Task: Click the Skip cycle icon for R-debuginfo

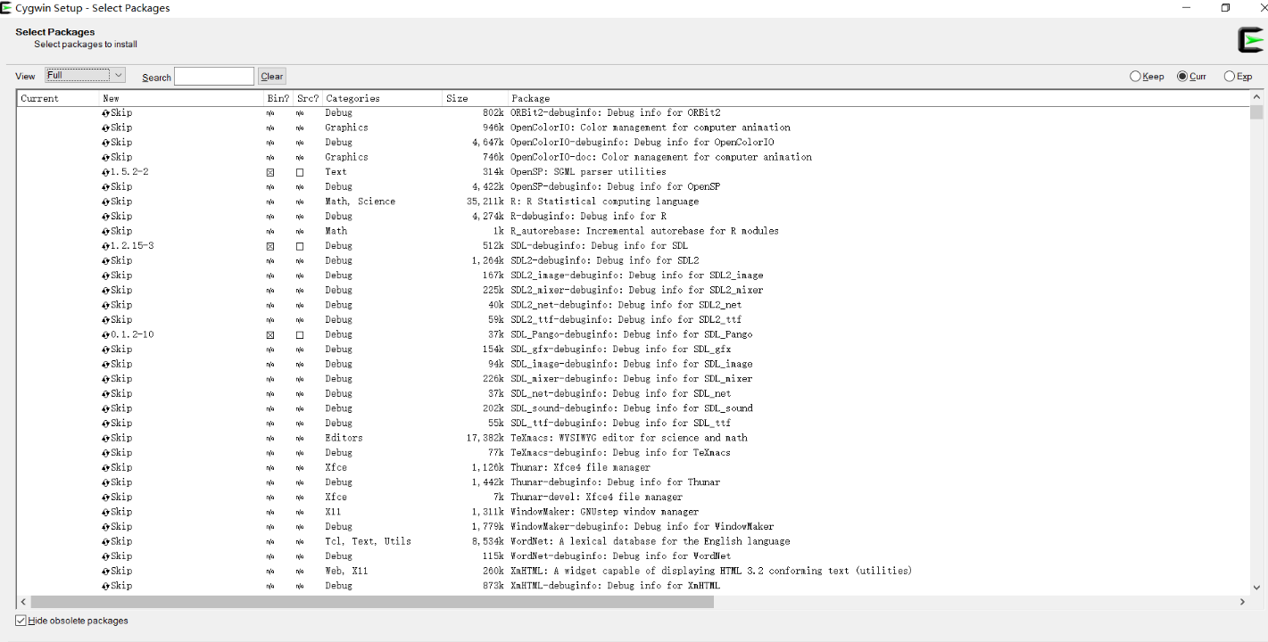Action: pyautogui.click(x=106, y=217)
